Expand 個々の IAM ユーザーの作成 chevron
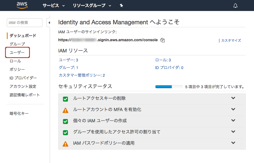 point(233,120)
